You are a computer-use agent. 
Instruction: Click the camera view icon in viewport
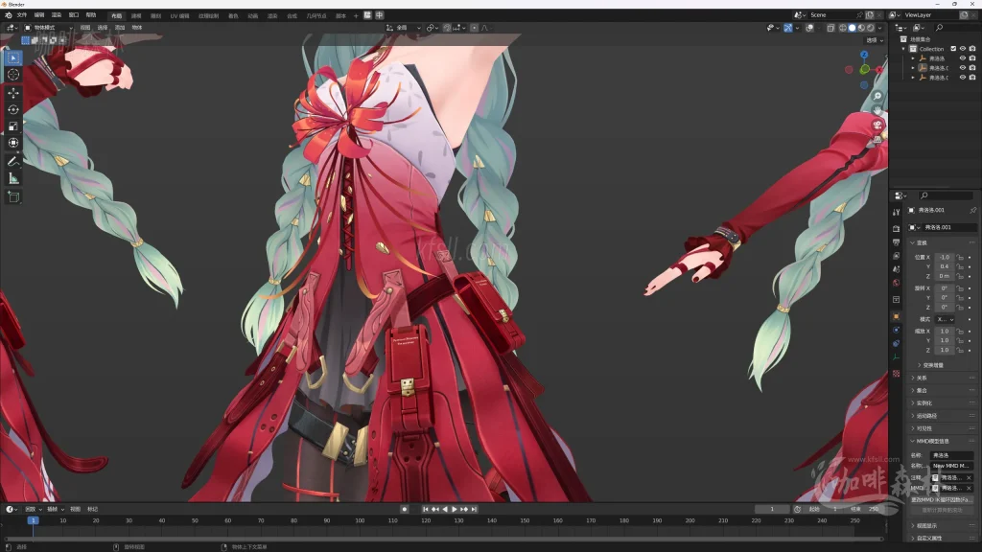point(877,125)
